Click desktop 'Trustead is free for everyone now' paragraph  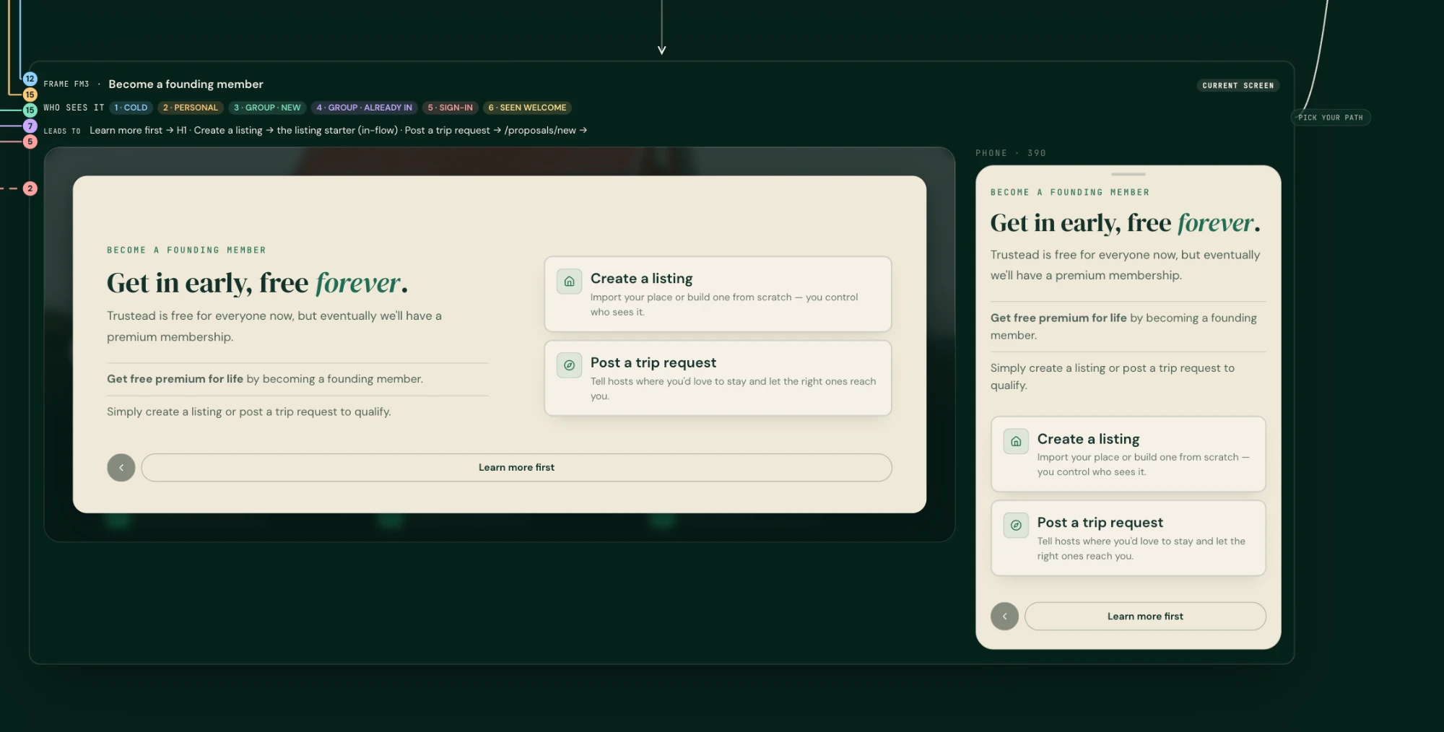(274, 326)
